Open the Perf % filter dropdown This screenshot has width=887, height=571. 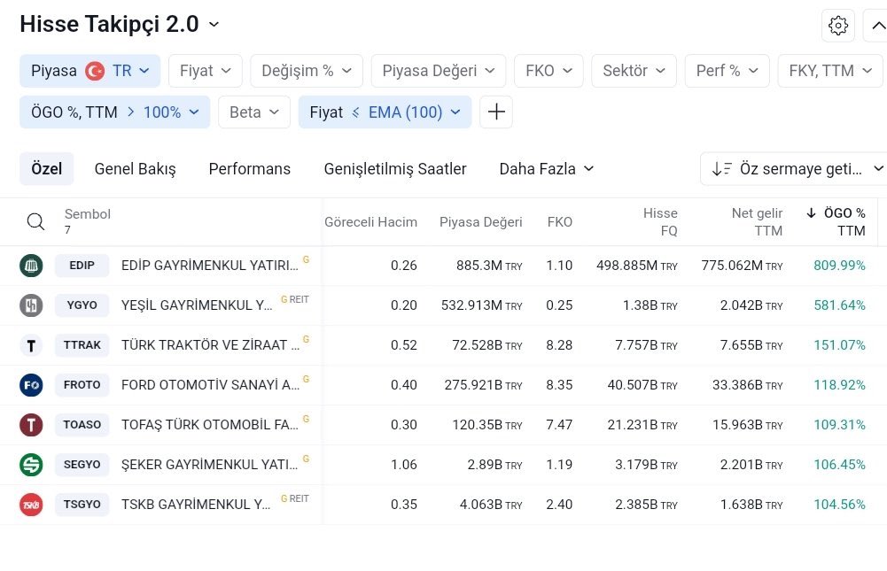[x=727, y=71]
